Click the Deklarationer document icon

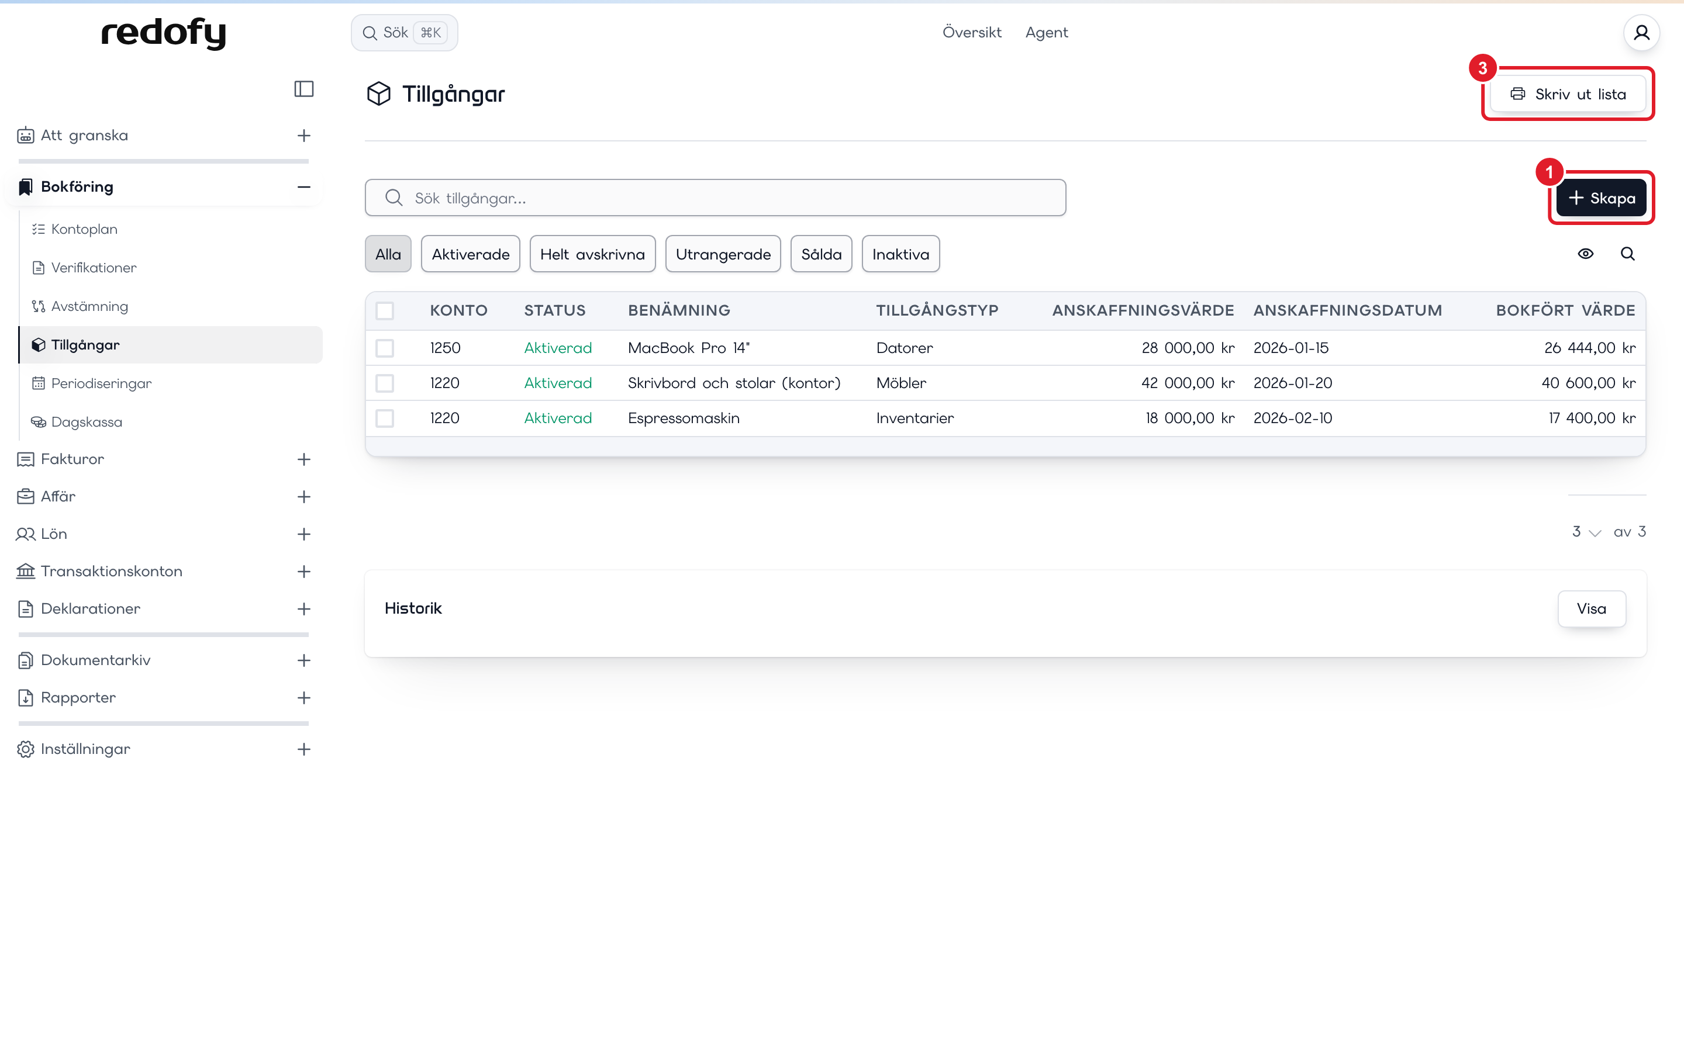26,609
